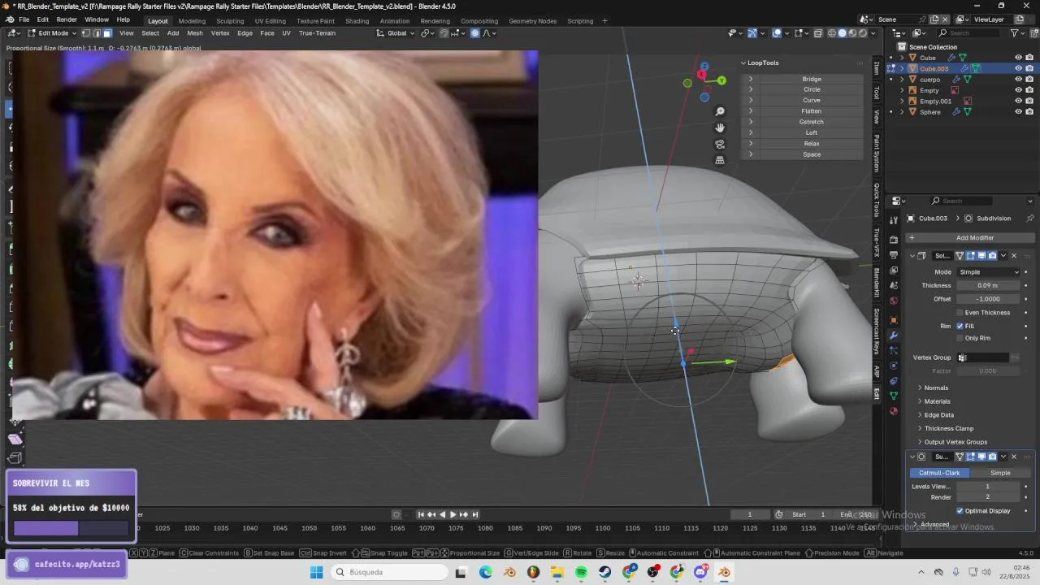Select vertex select mode icon
Viewport: 1040px width, 585px height.
click(x=85, y=33)
